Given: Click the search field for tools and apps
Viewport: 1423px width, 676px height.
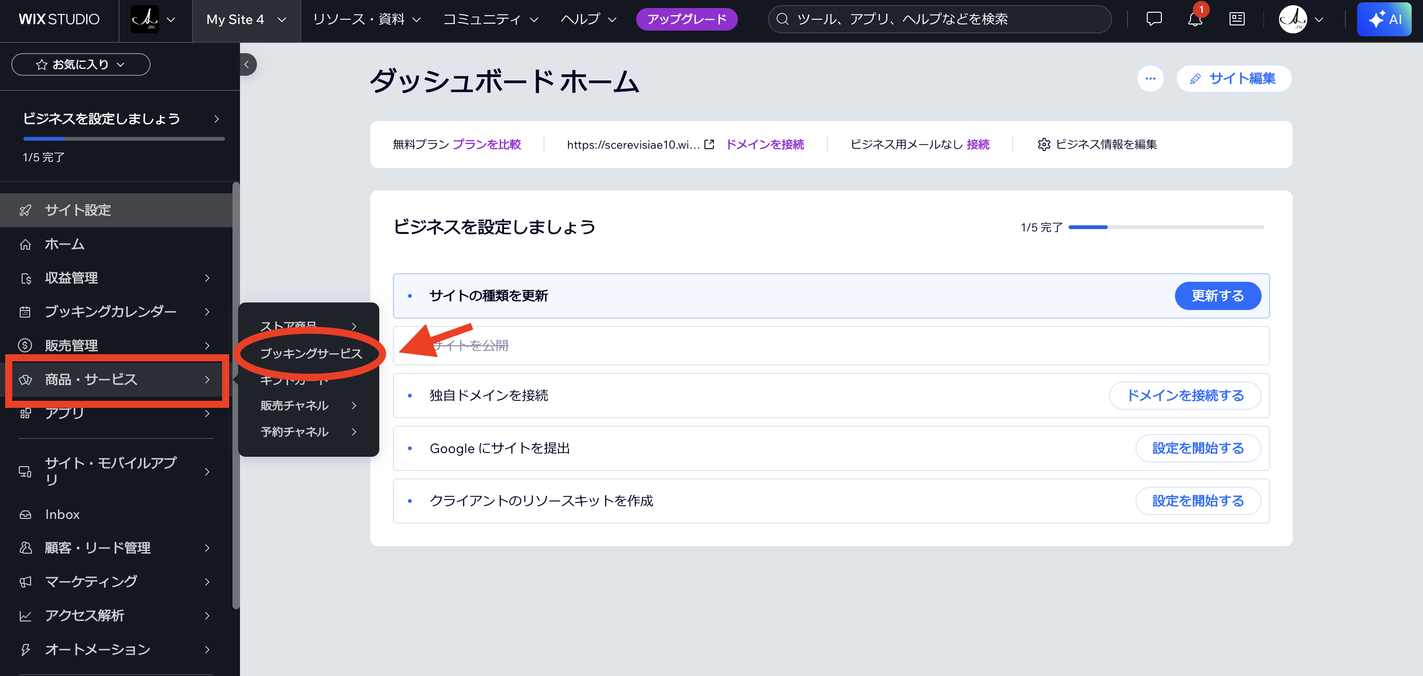Looking at the screenshot, I should pyautogui.click(x=939, y=19).
